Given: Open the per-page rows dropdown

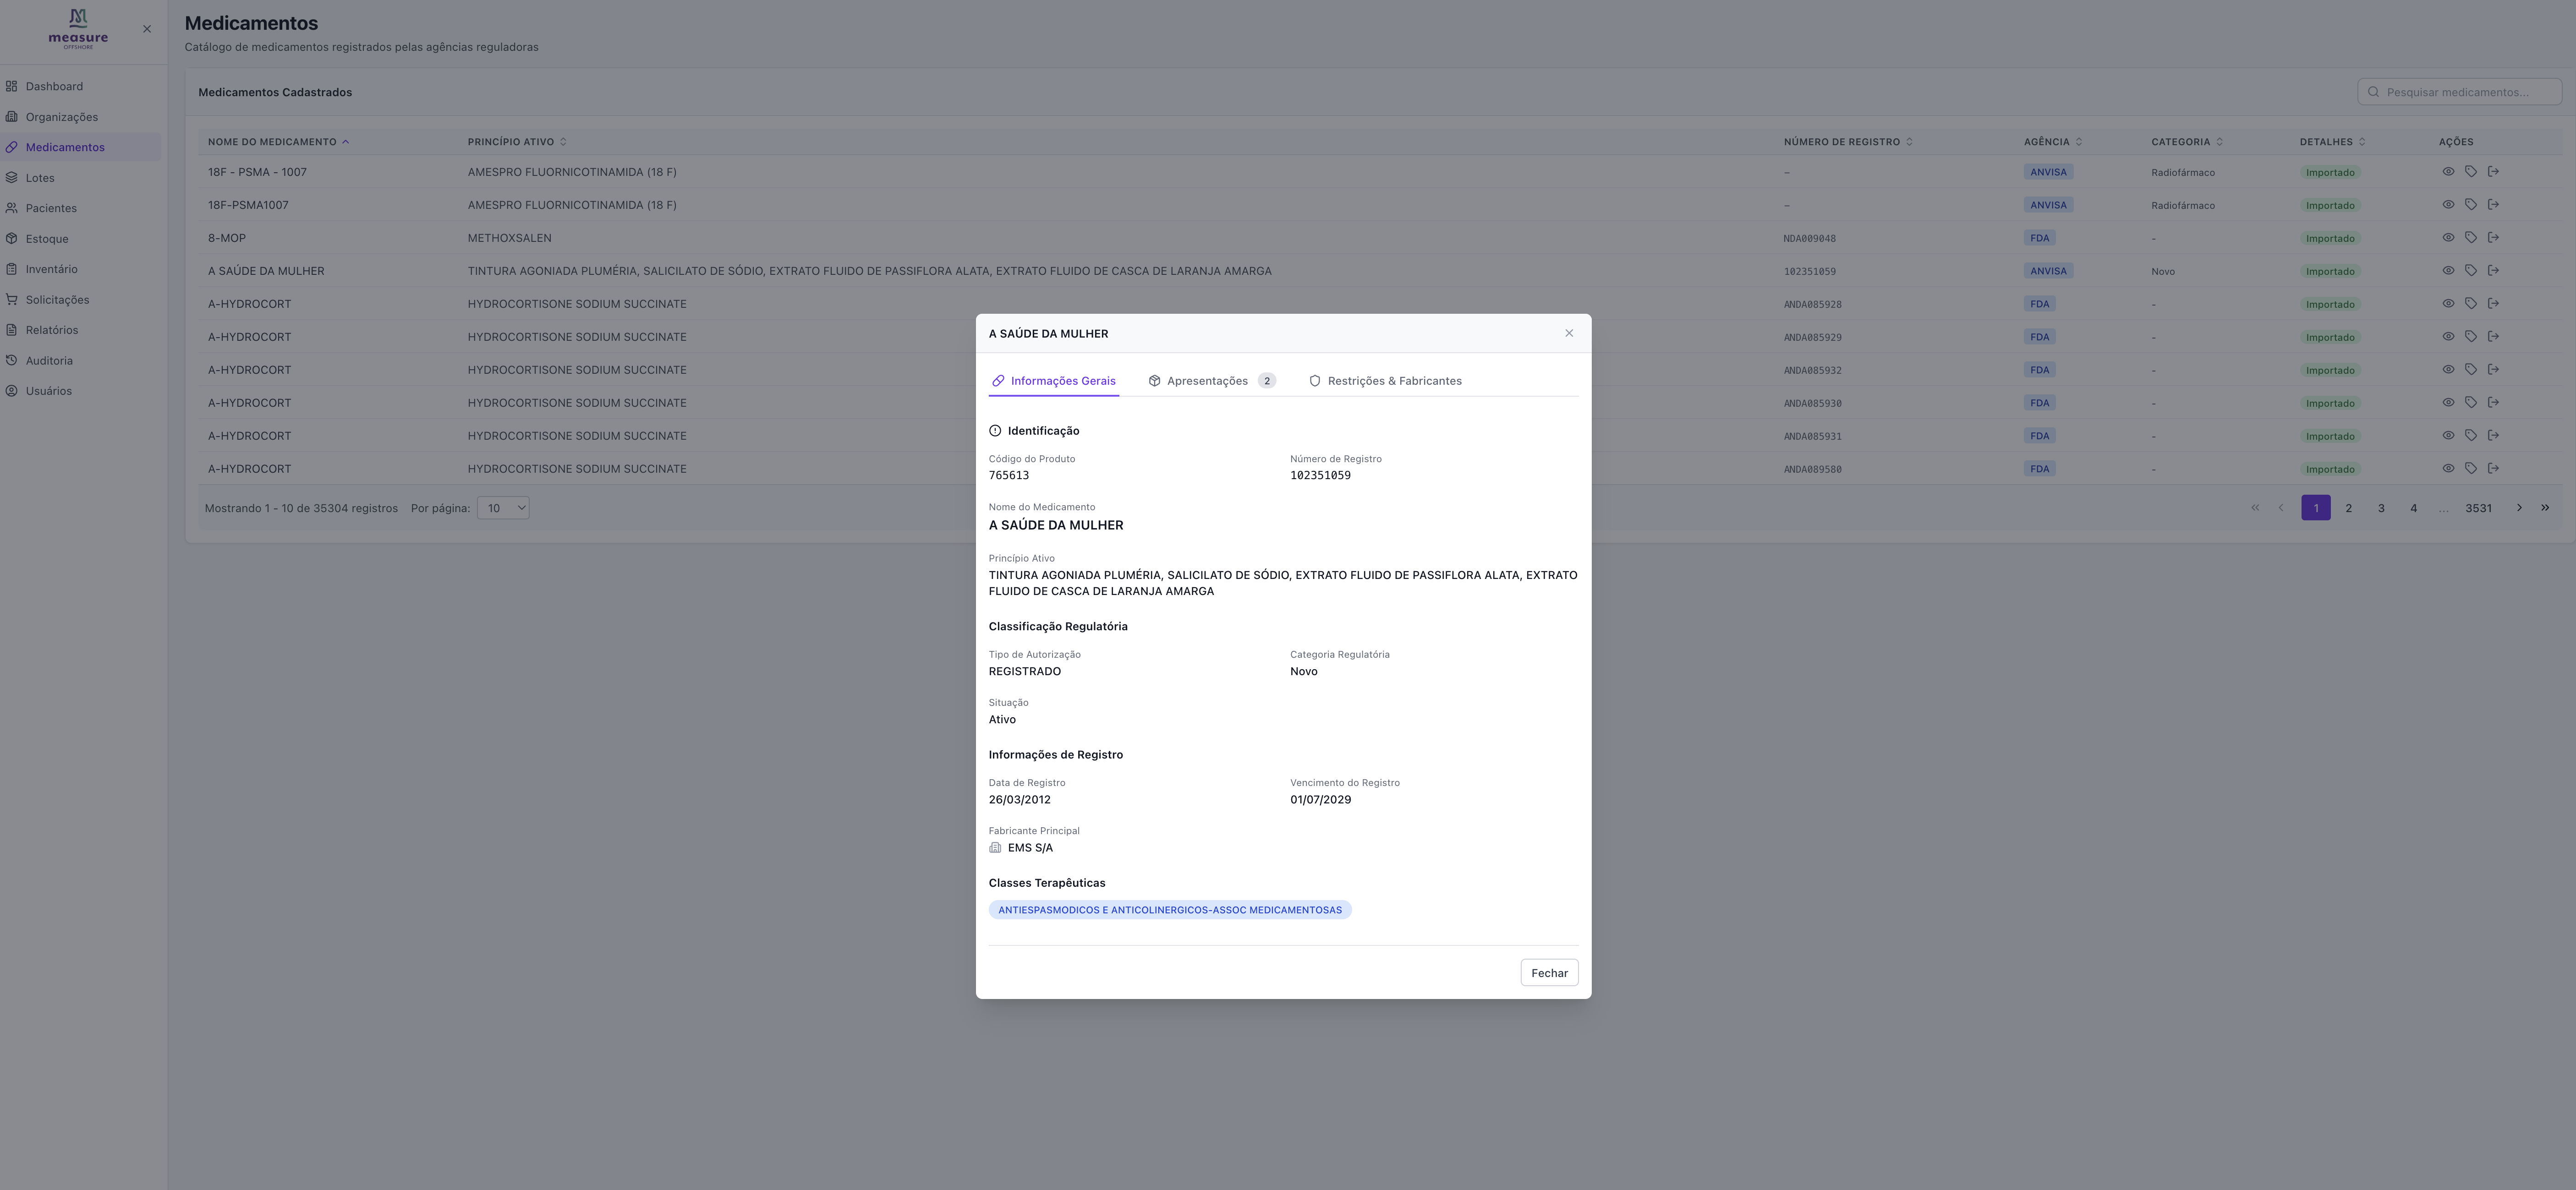Looking at the screenshot, I should tap(503, 508).
